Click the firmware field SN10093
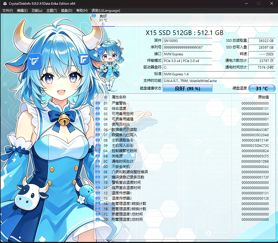The width and height of the screenshot is (278, 243). [187, 41]
